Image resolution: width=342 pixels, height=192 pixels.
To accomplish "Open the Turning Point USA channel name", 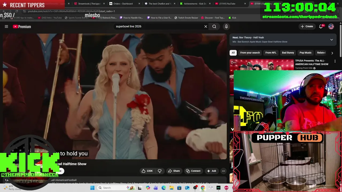I will coord(304,68).
